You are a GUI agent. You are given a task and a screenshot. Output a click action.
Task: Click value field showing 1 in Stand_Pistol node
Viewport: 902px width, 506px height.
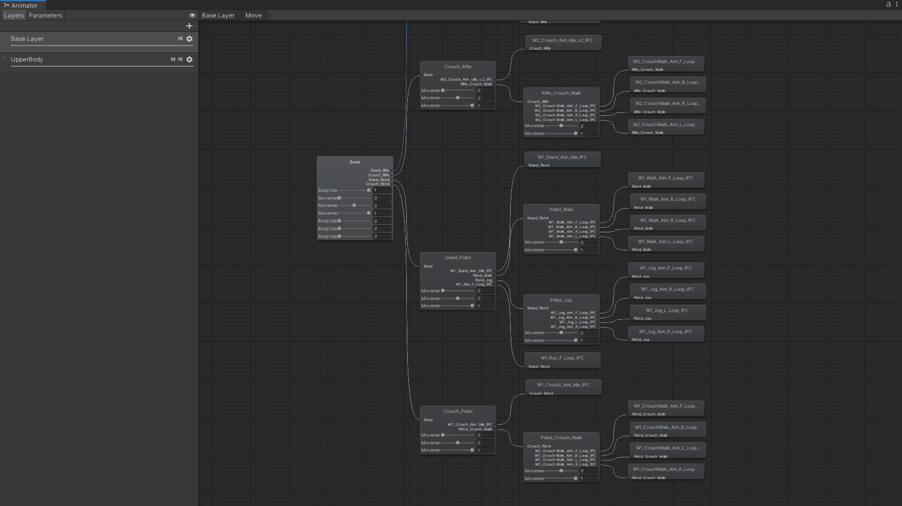pos(485,306)
